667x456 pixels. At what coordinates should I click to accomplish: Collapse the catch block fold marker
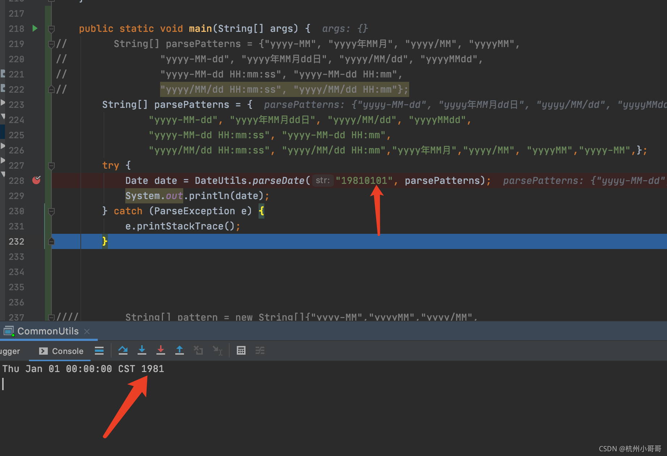tap(51, 211)
